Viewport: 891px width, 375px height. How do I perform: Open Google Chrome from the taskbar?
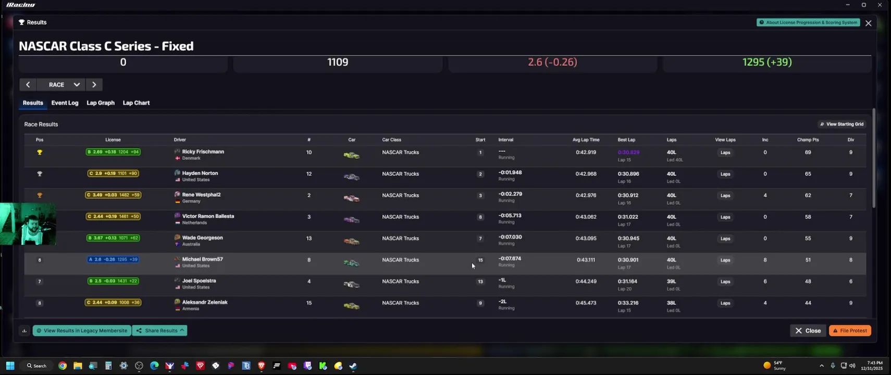point(63,366)
